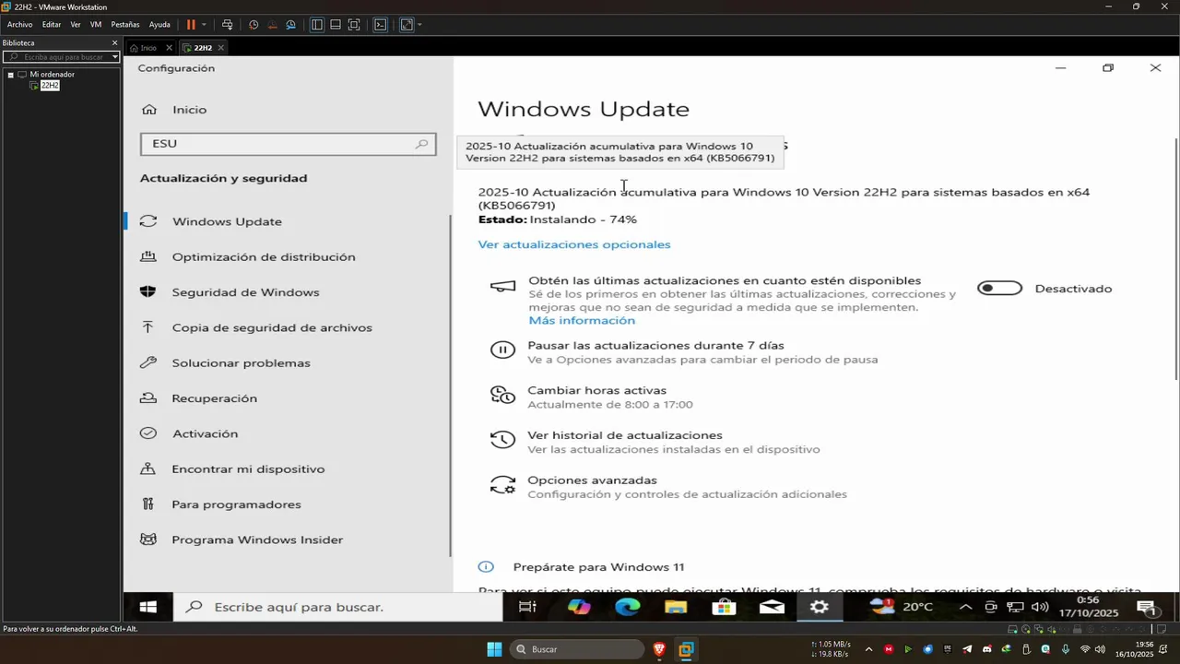The image size is (1180, 664).
Task: Click the settings window vertical scrollbar
Action: (1175, 258)
